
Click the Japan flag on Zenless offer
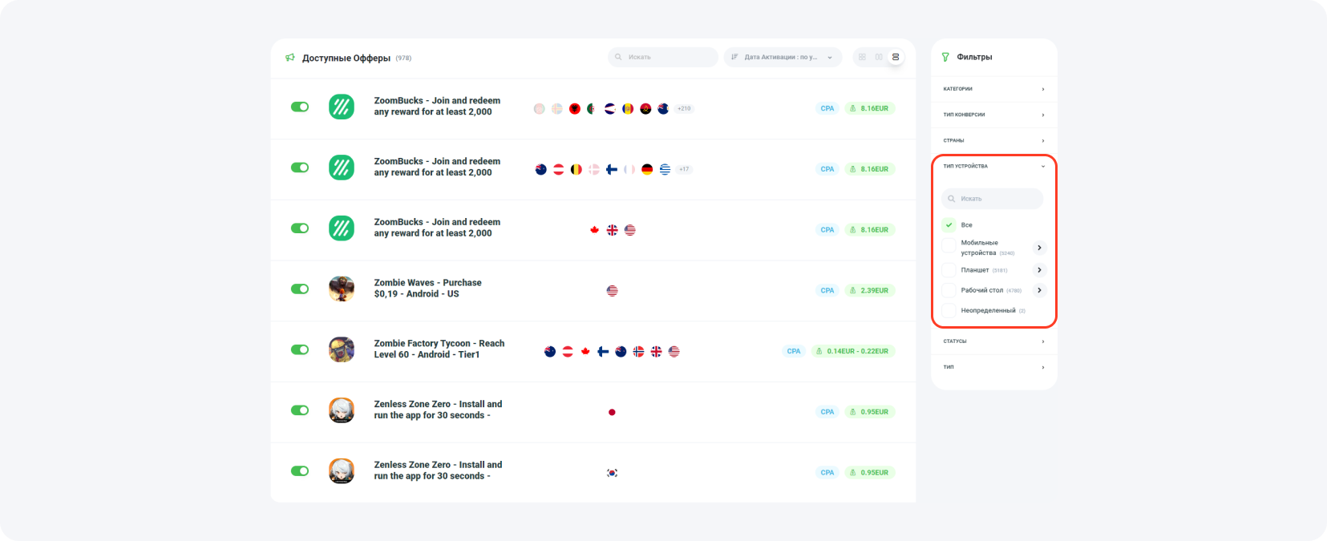point(612,412)
